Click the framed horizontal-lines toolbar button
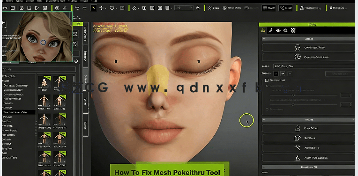This screenshot has width=358, height=176. [x=268, y=8]
